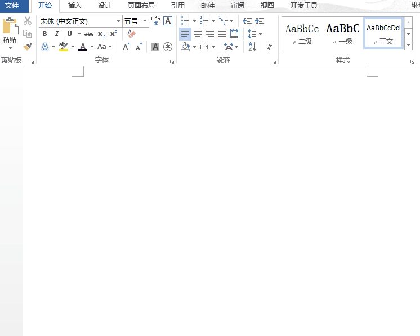Click the Clear Formatting eraser icon
Image resolution: width=420 pixels, height=336 pixels.
coord(132,34)
